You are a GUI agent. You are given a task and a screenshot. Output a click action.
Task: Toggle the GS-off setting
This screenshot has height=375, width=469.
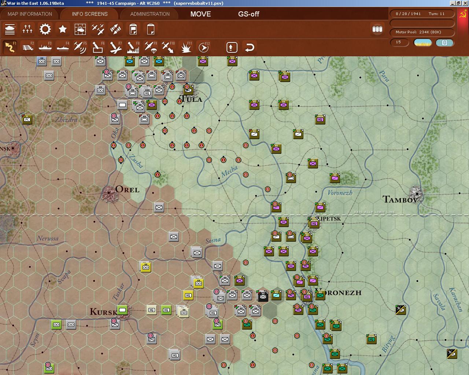pyautogui.click(x=248, y=14)
